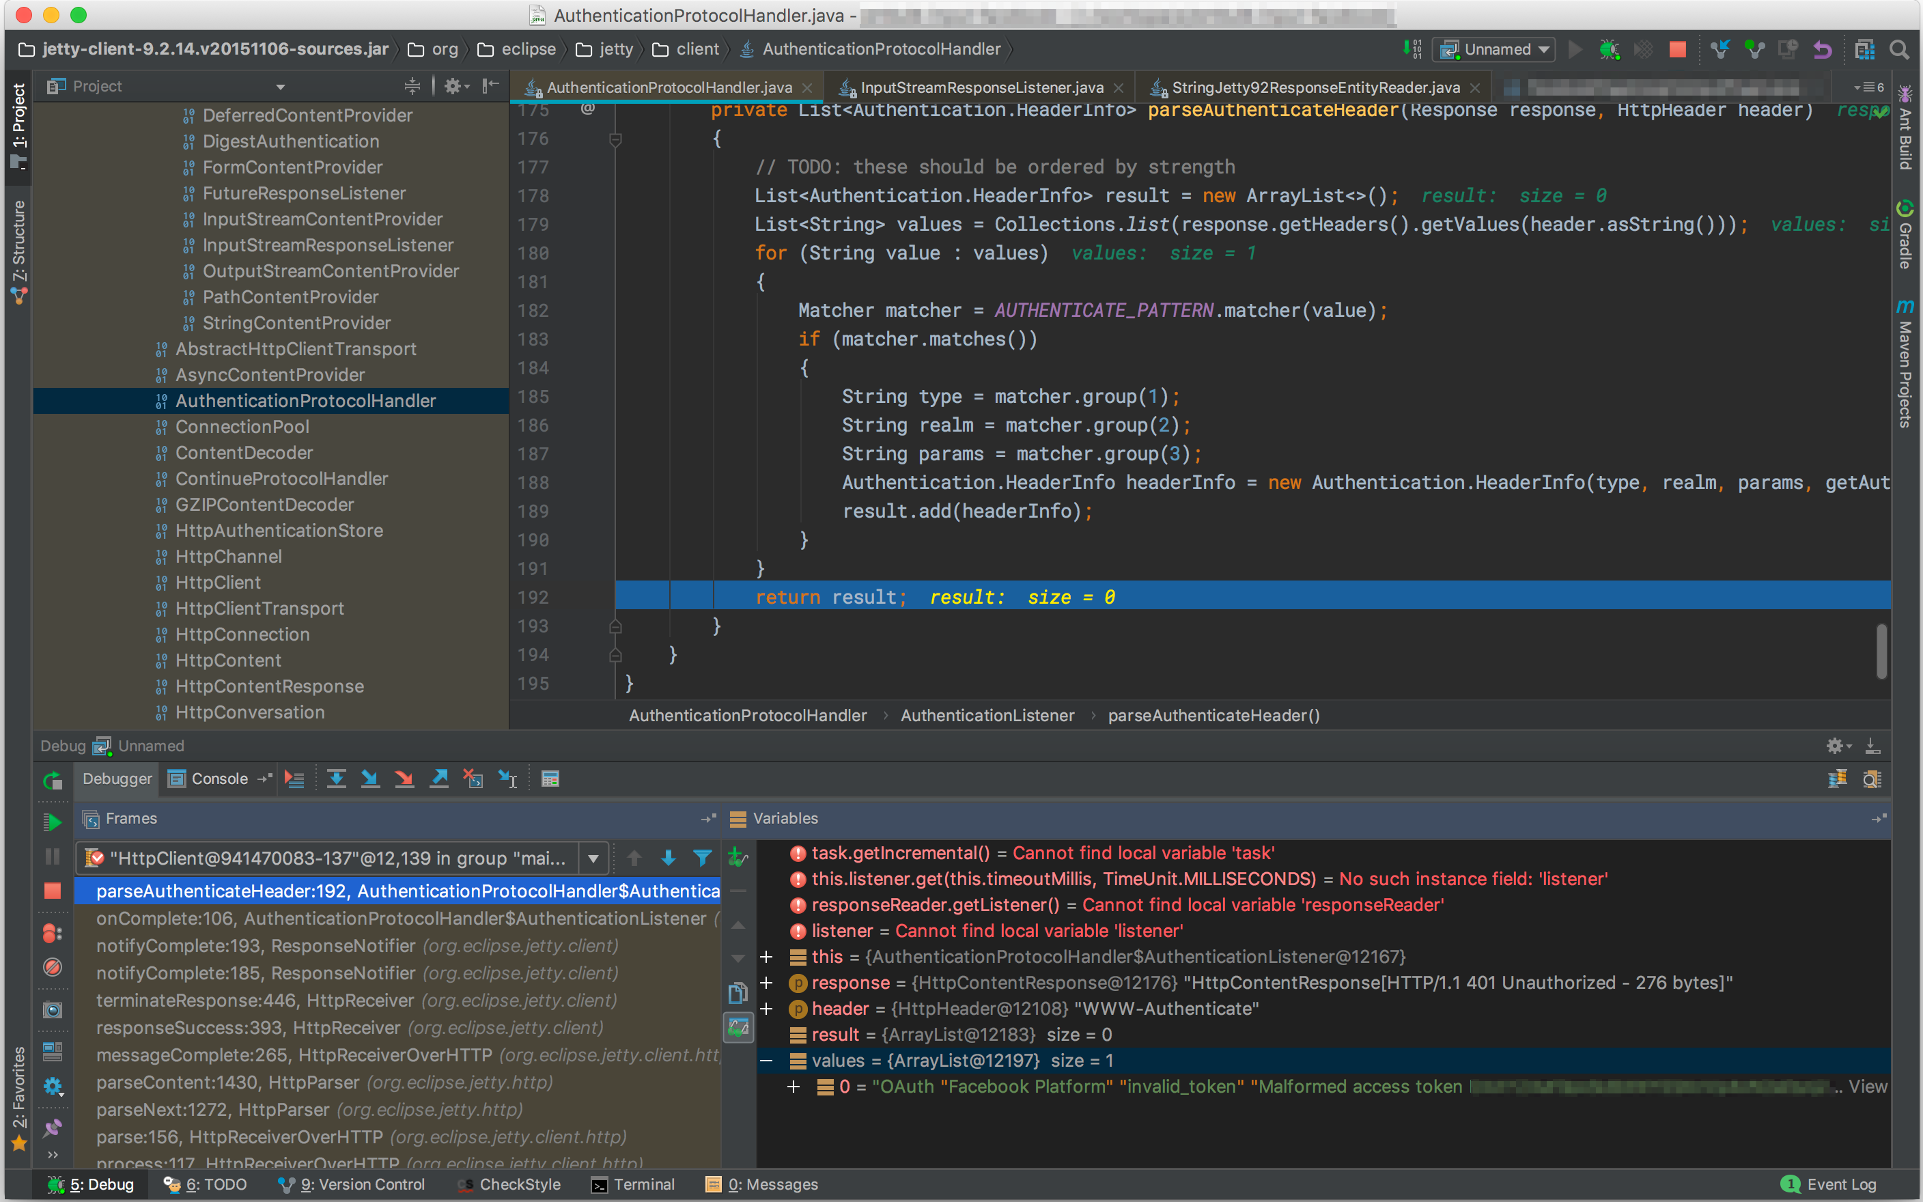The height and width of the screenshot is (1202, 1923).
Task: Toggle Show Watches in Variables tab
Action: [738, 1028]
